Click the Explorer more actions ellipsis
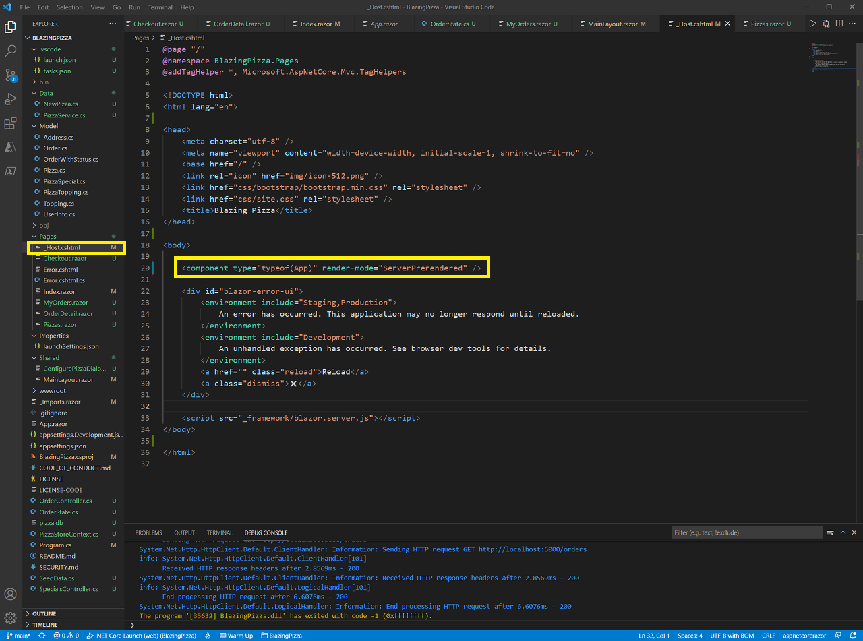This screenshot has height=641, width=863. (x=113, y=24)
